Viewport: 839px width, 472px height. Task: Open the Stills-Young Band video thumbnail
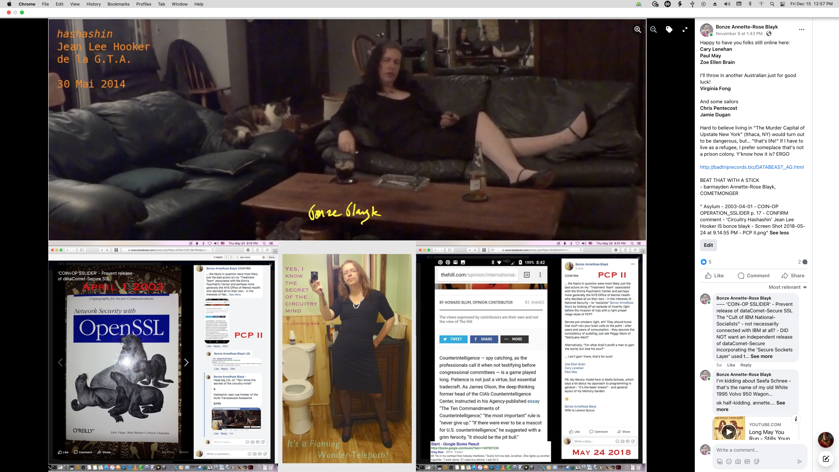(729, 428)
